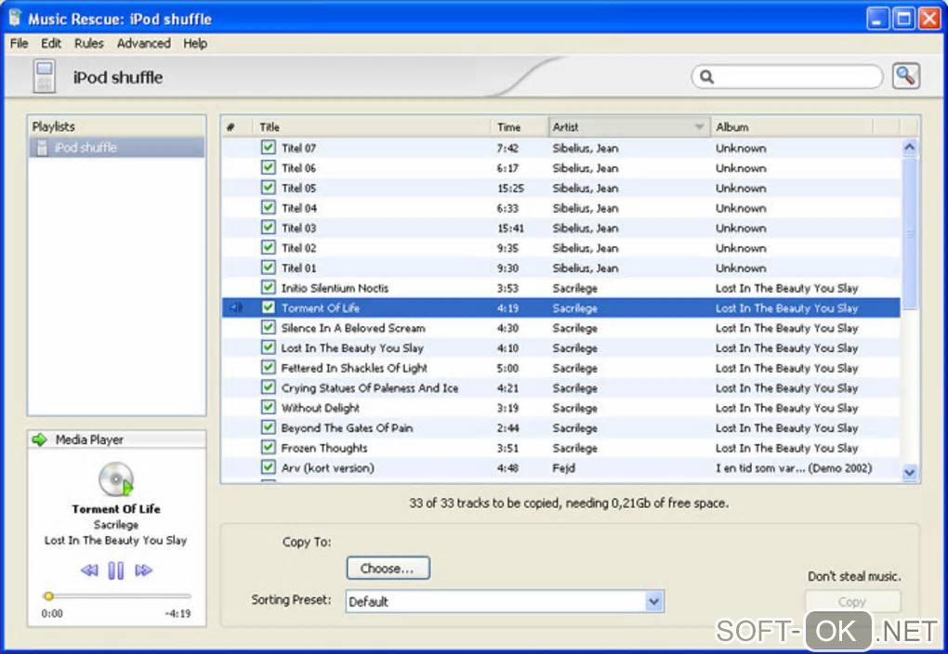
Task: Toggle Arv (kort version) checkbox
Action: (269, 466)
